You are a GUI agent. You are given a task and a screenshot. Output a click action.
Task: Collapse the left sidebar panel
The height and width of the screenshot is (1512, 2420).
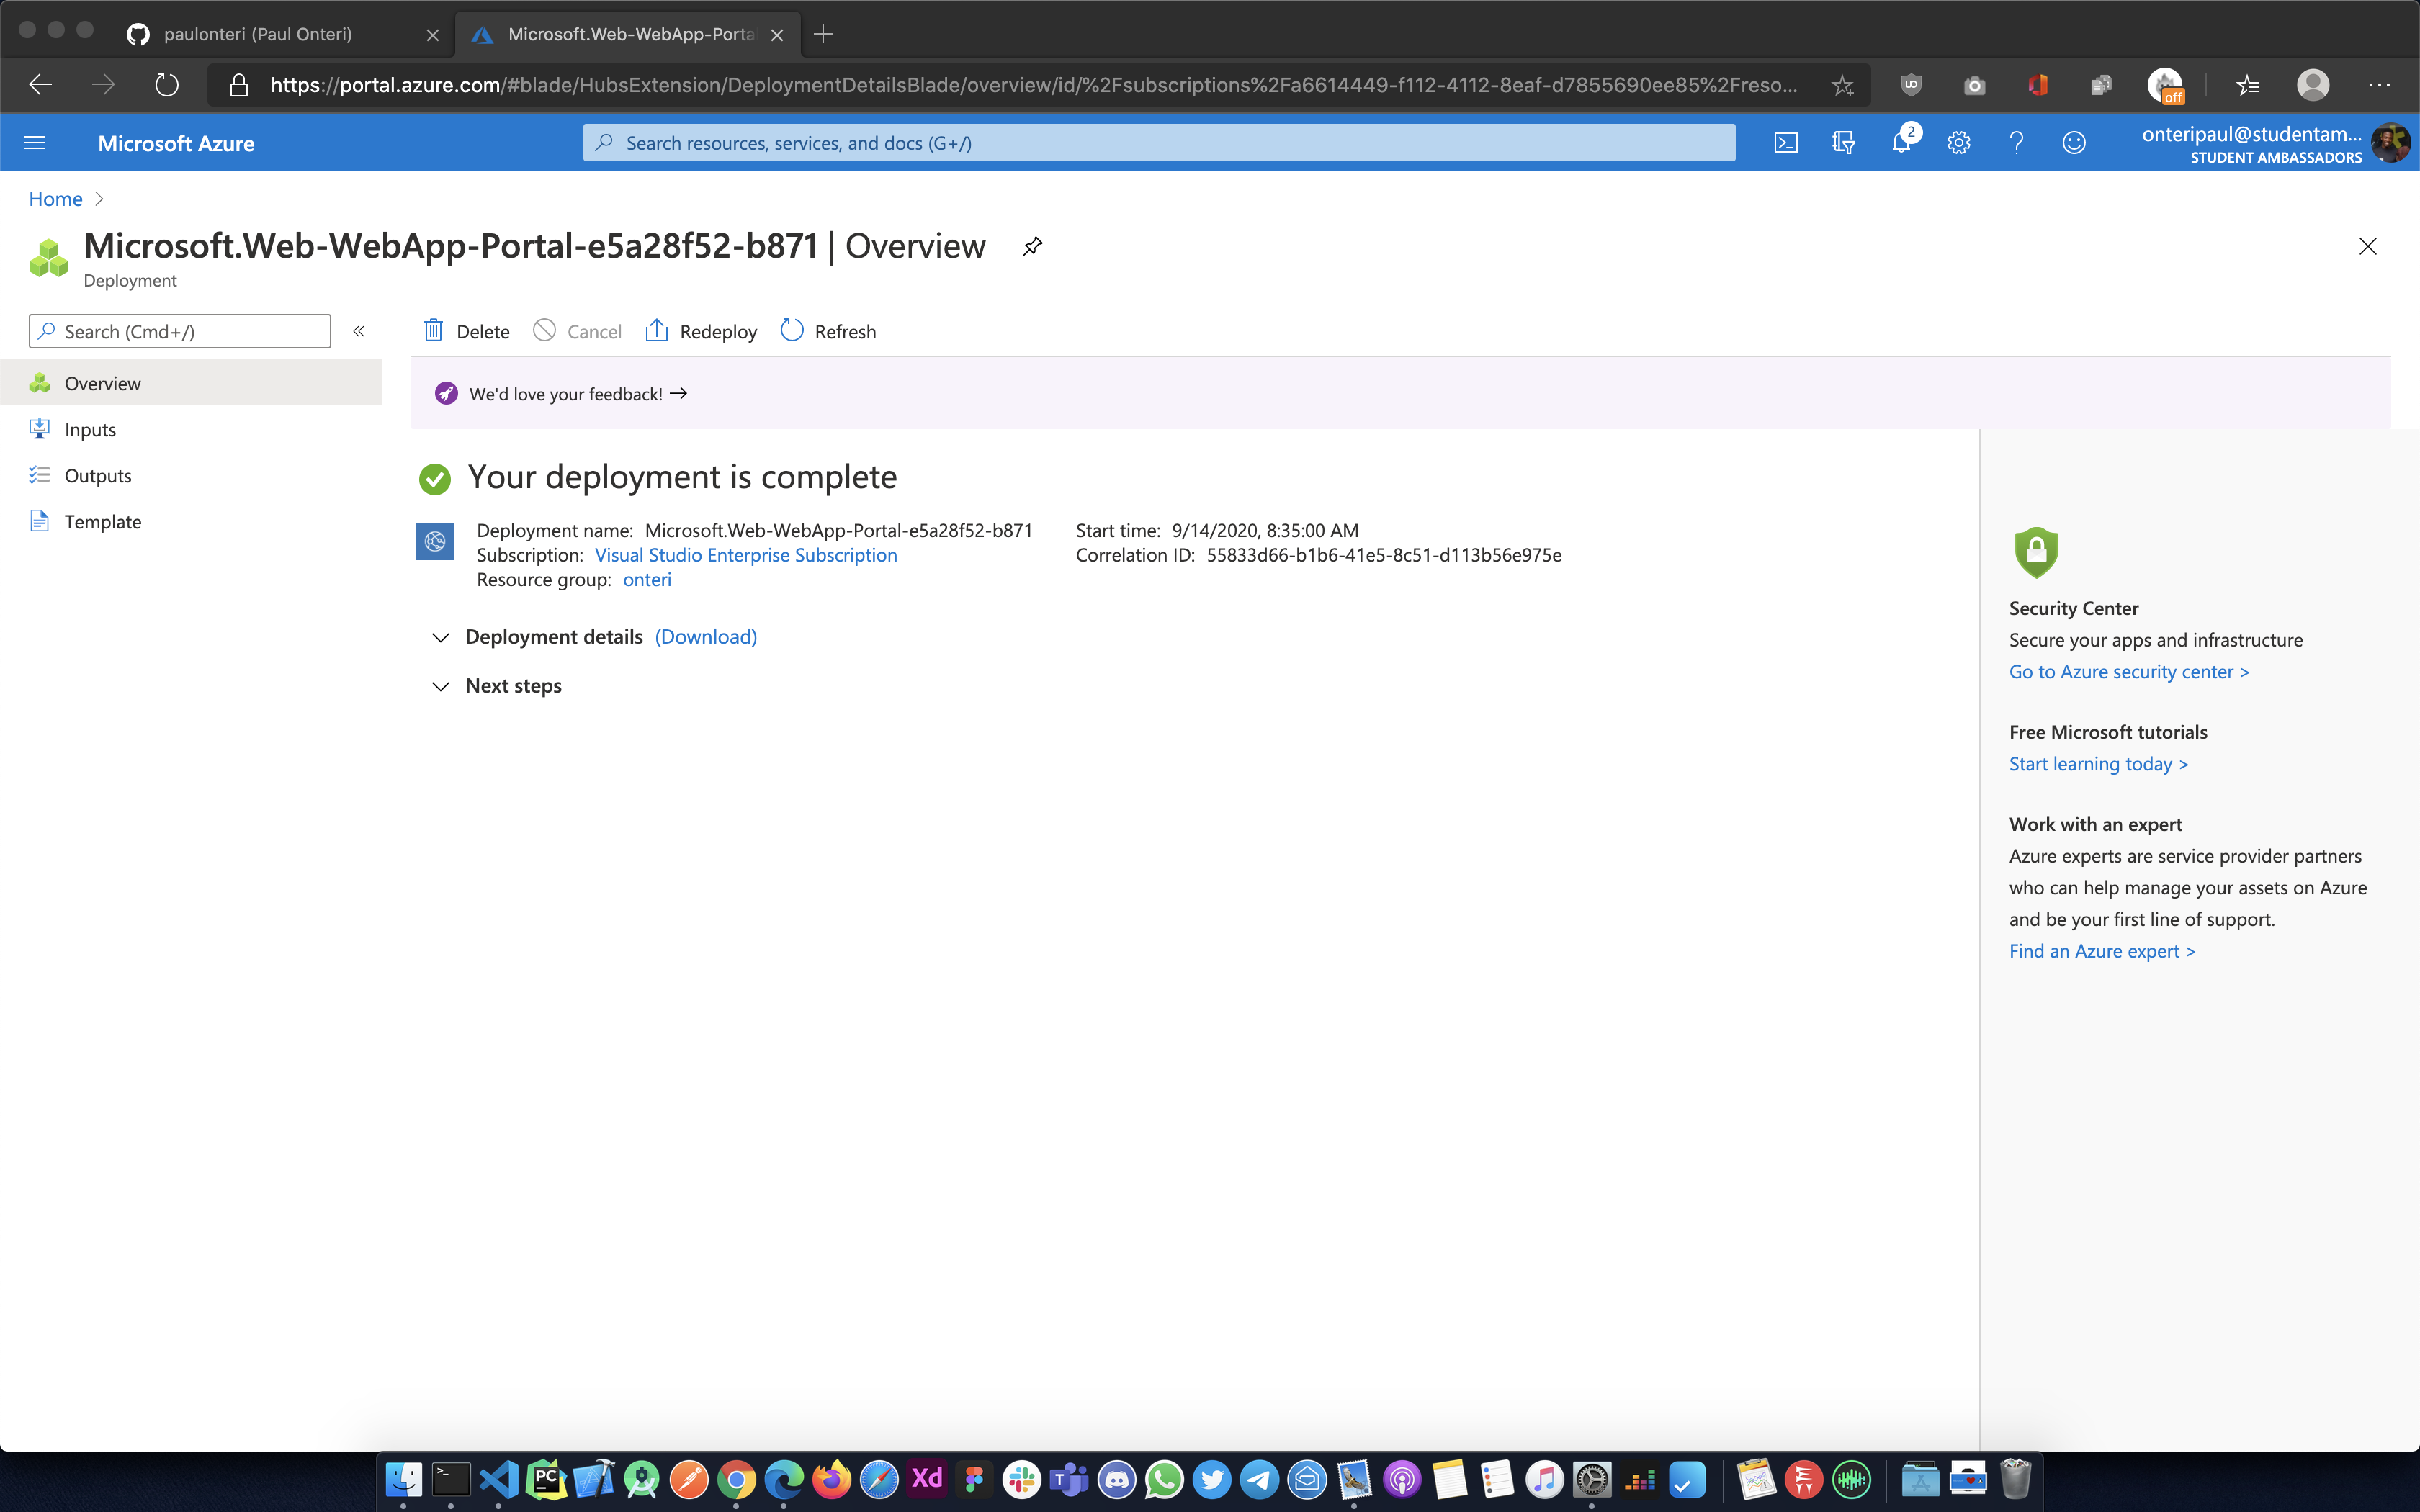coord(359,331)
